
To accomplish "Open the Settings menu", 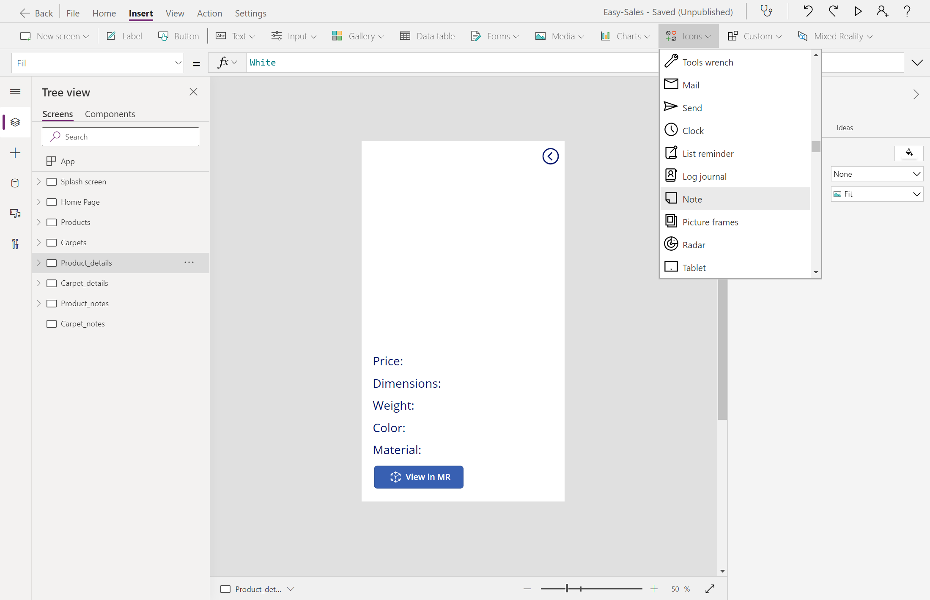I will coord(250,13).
